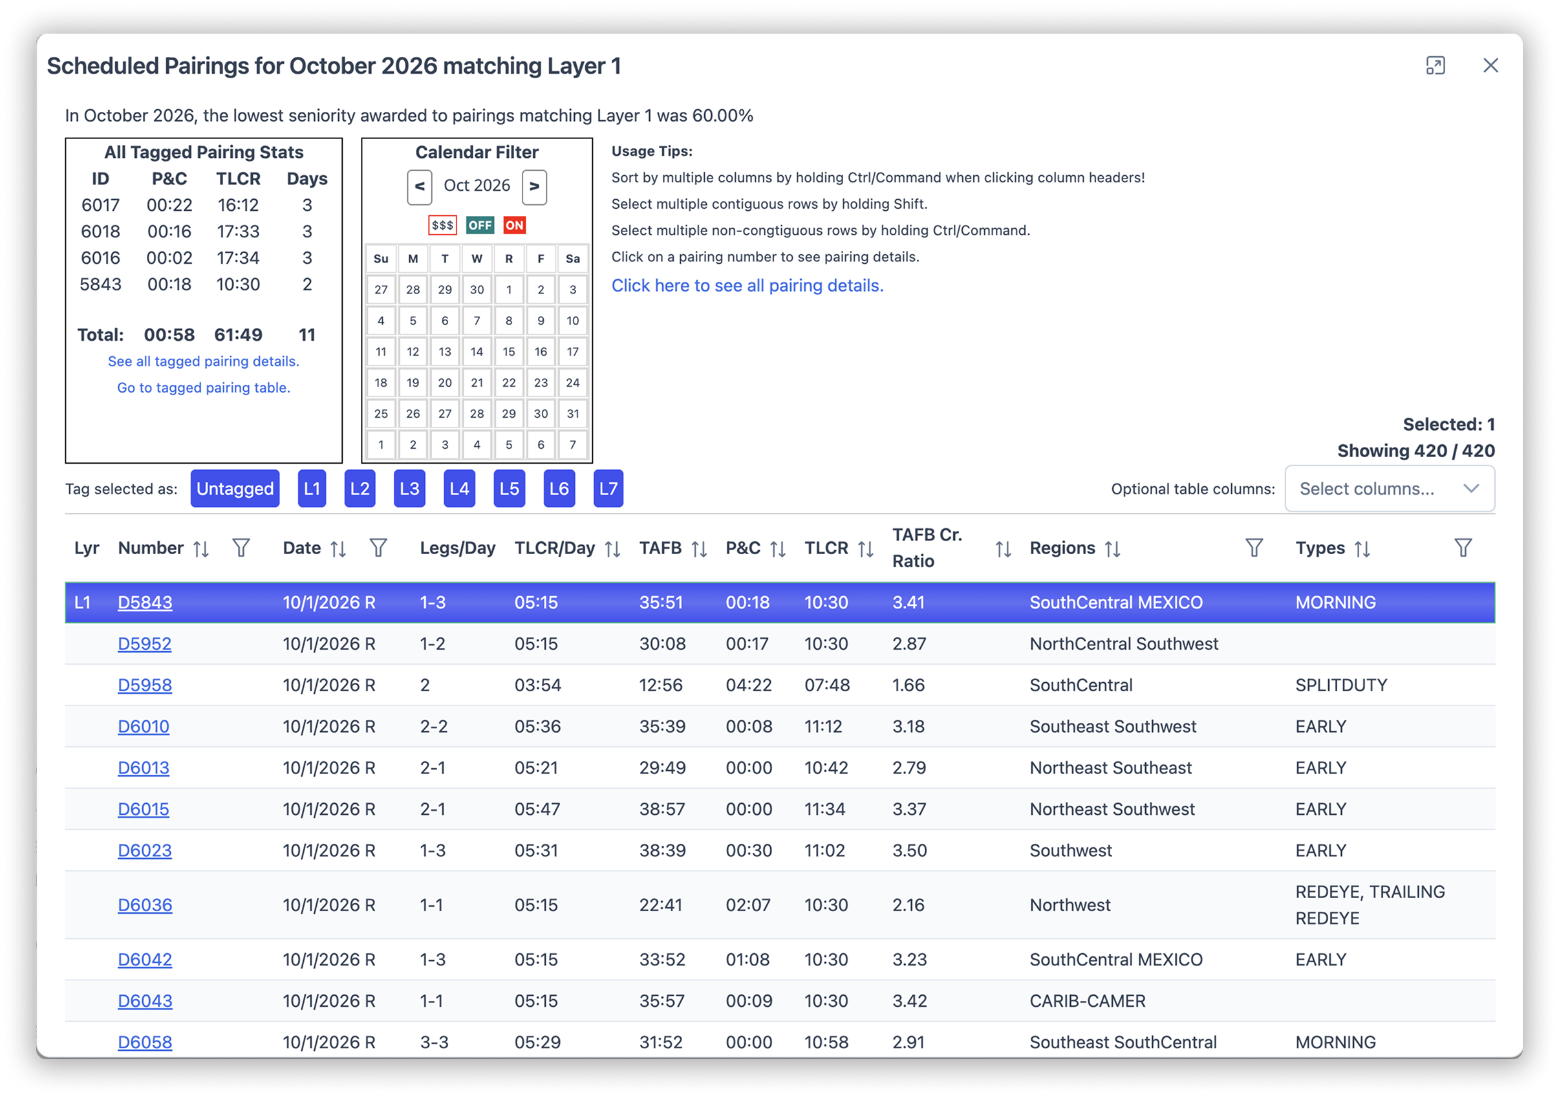
Task: Go to next month in calendar filter
Action: pyautogui.click(x=534, y=186)
